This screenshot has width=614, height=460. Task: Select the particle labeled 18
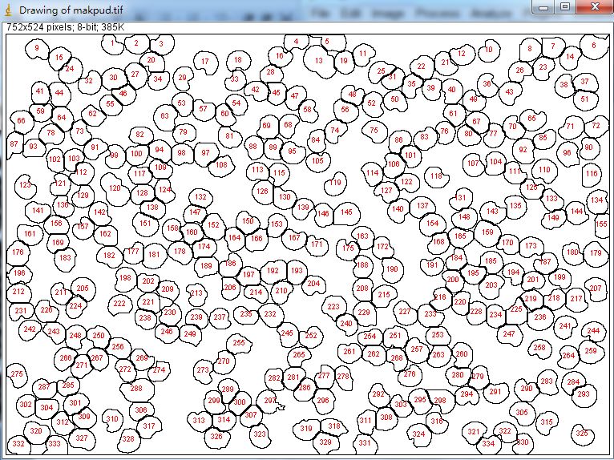(238, 61)
